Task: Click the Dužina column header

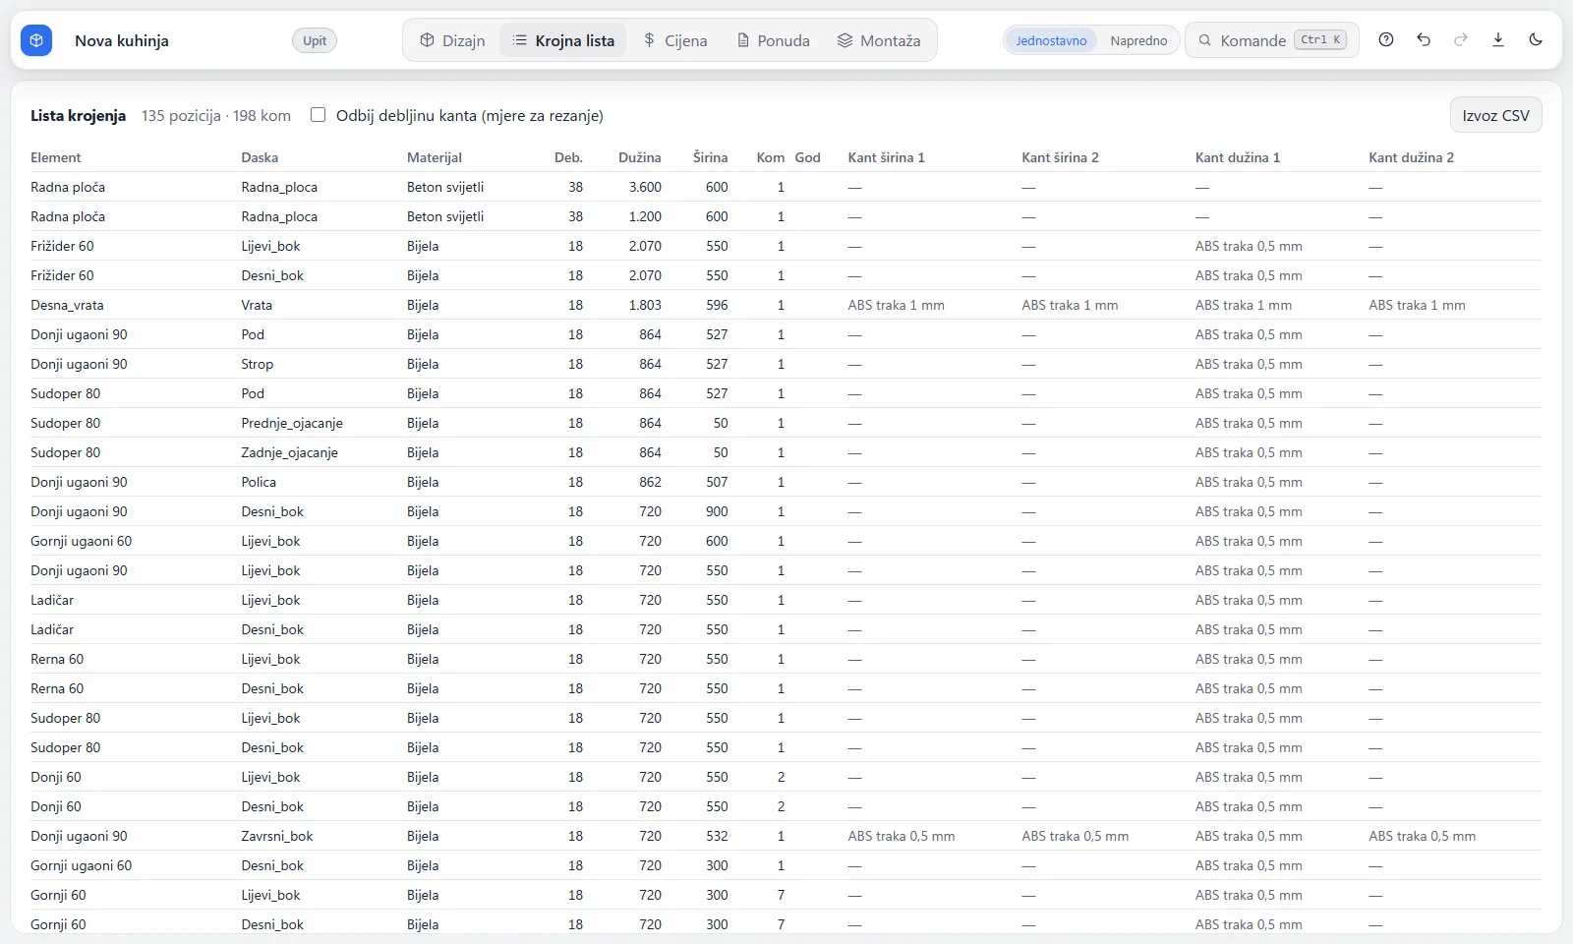Action: (x=640, y=157)
